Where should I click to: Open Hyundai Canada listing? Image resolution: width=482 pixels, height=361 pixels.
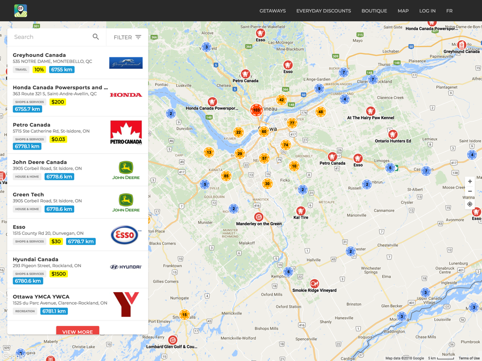point(78,270)
